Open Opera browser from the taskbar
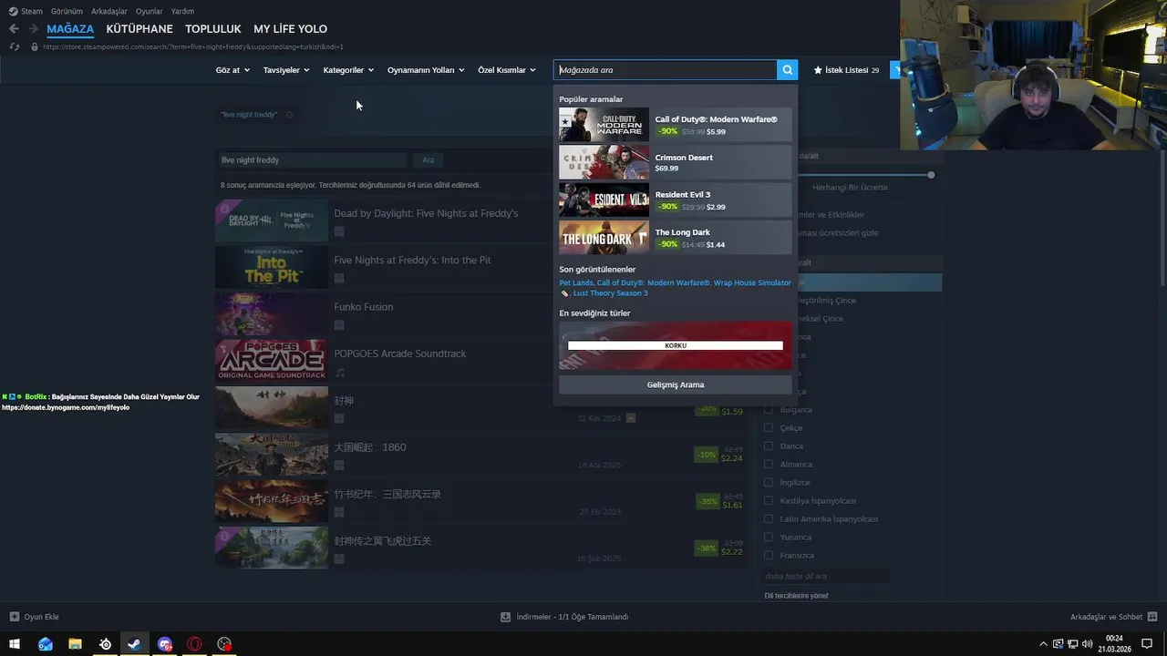The image size is (1167, 656). pos(194,644)
